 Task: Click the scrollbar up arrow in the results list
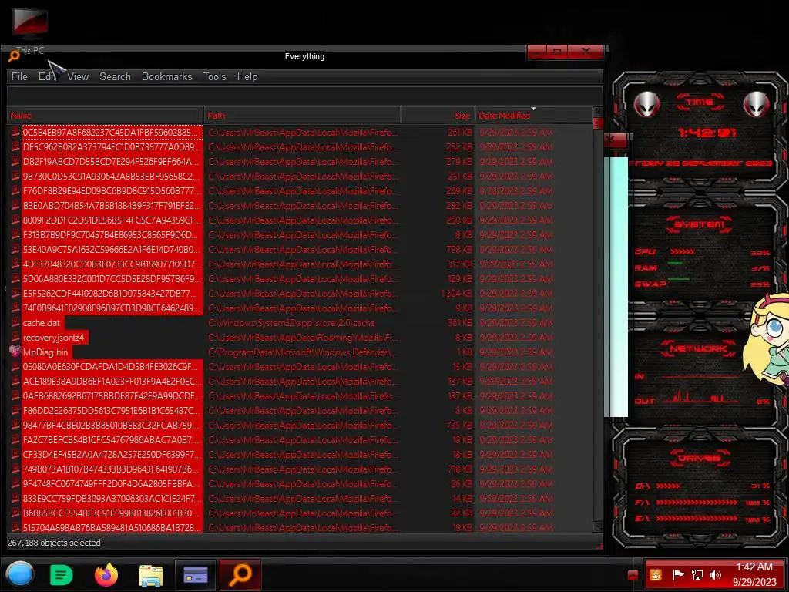pyautogui.click(x=598, y=112)
